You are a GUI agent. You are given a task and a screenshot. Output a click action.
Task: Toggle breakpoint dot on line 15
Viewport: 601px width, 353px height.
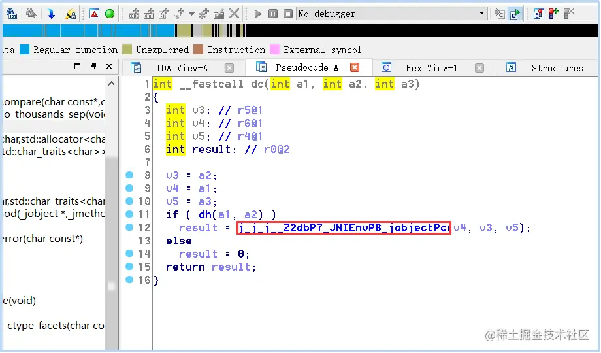(129, 266)
